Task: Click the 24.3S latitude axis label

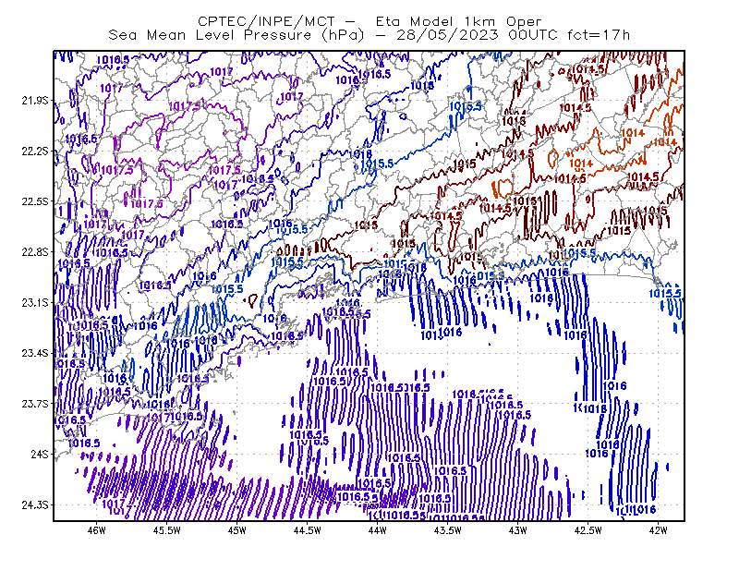Action: pyautogui.click(x=35, y=505)
